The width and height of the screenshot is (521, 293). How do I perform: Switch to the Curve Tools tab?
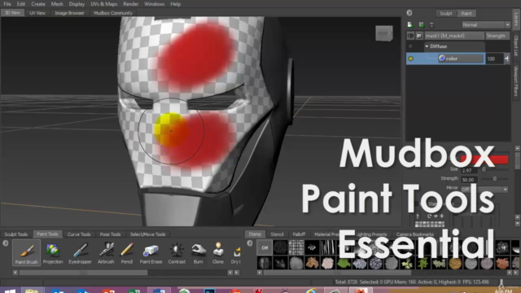[79, 234]
